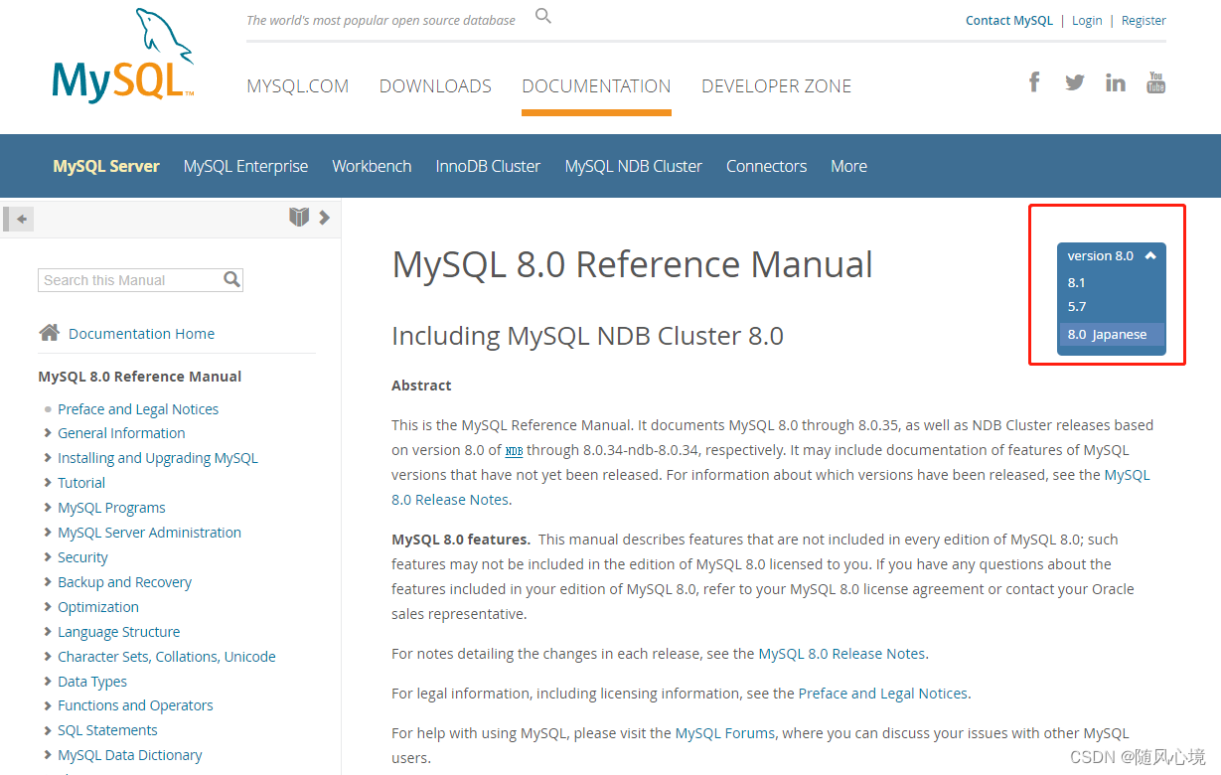Click the left arrow collapse sidebar icon
The height and width of the screenshot is (775, 1221).
click(21, 219)
